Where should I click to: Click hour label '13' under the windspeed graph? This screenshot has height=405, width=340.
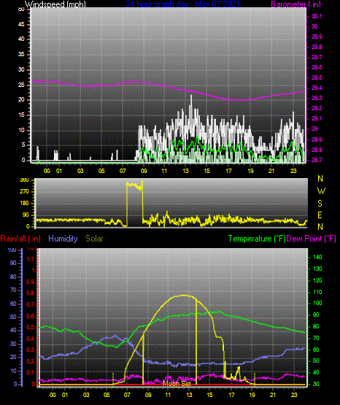pos(185,171)
